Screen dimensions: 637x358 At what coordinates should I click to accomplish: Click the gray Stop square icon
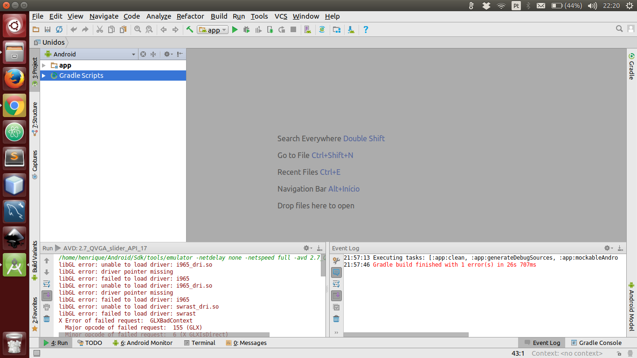tap(293, 29)
